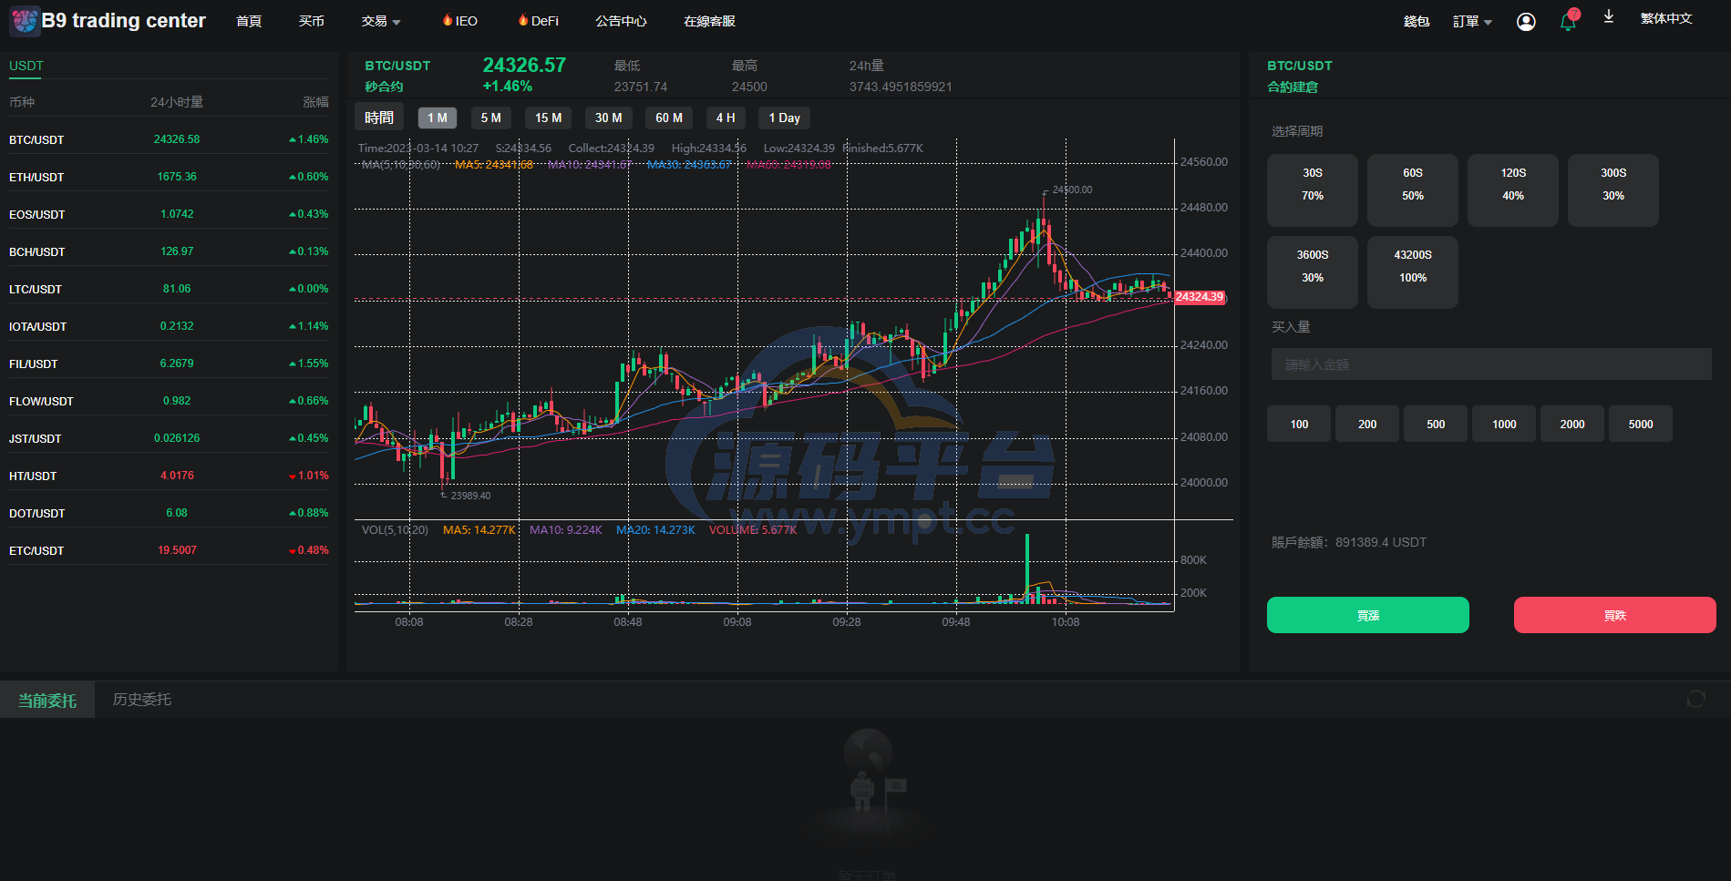Click the refresh orders icon
Viewport: 1731px width, 881px height.
coord(1695,699)
